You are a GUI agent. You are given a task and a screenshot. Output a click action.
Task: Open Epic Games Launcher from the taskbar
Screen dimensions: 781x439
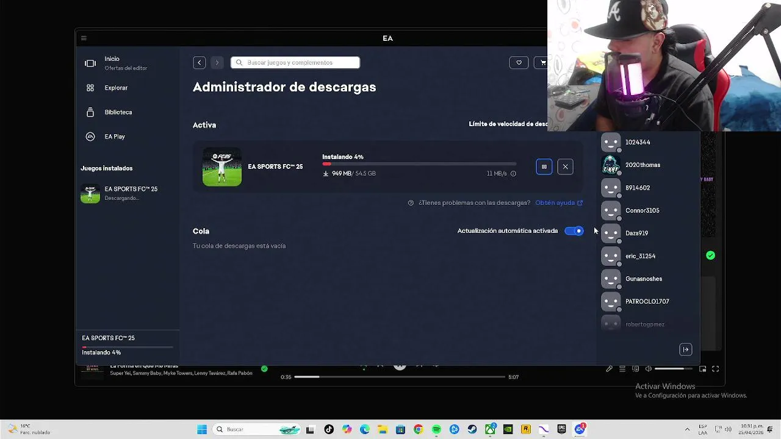561,429
